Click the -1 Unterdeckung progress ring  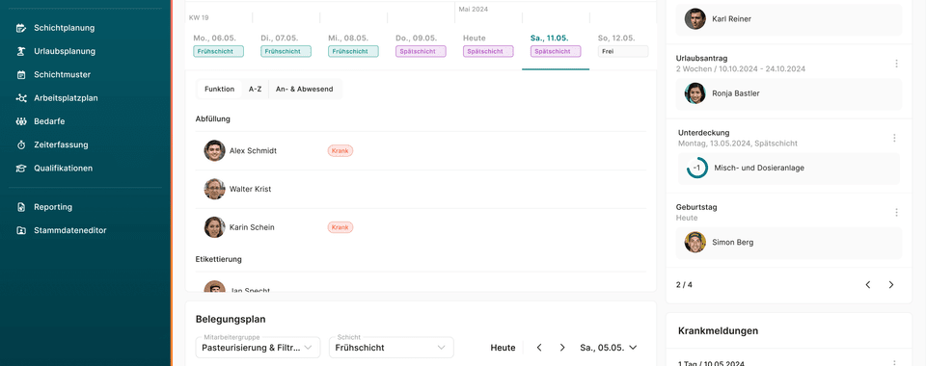697,168
